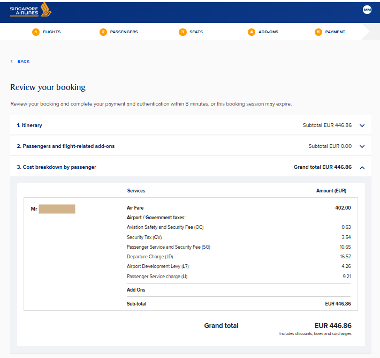Click the 3. Cost breakdown by passenger heading

(x=57, y=167)
